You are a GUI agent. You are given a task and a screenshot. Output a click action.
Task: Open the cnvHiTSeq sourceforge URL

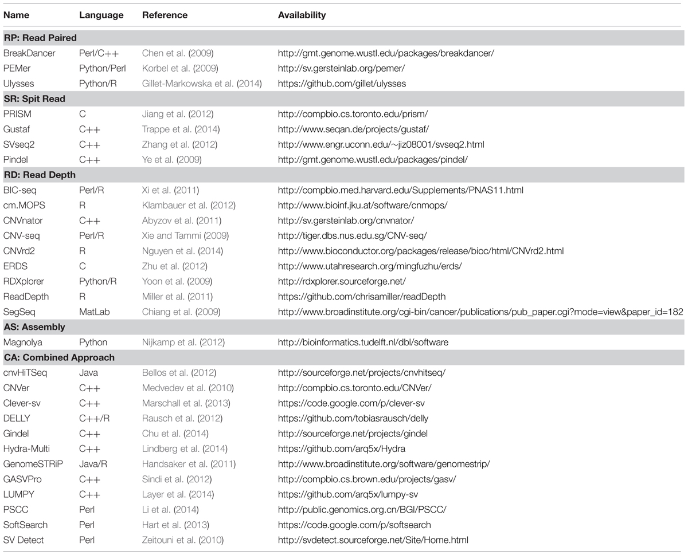point(362,372)
